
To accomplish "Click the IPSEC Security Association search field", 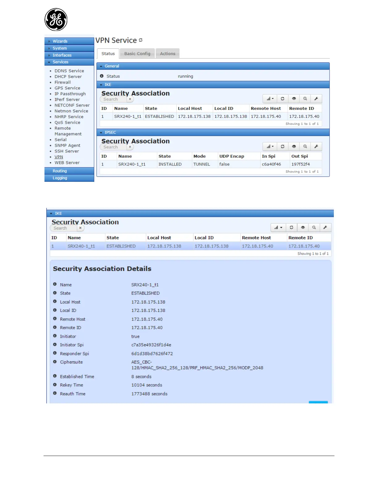I will click(113, 147).
